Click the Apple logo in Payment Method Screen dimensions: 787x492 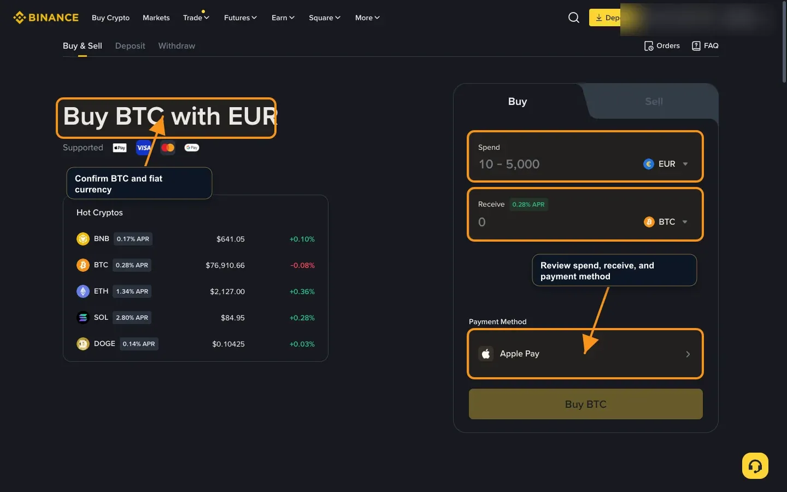(x=486, y=354)
